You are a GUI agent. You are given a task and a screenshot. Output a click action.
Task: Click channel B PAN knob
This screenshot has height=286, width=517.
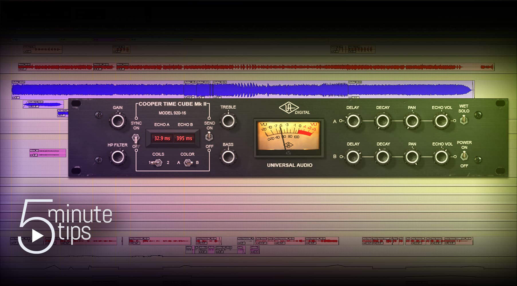[412, 157]
